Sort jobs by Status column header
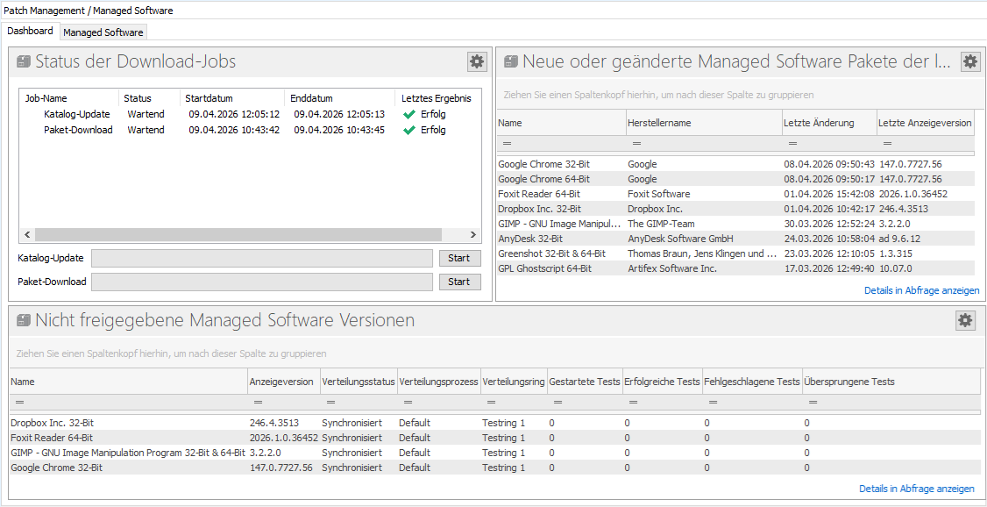 pyautogui.click(x=149, y=98)
